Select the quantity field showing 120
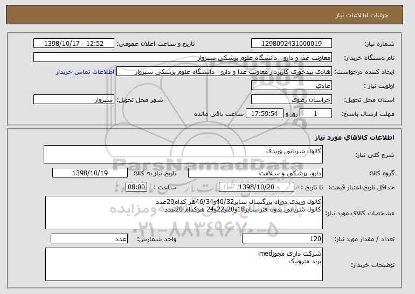Image resolution: width=415 pixels, height=294 pixels. point(282,238)
